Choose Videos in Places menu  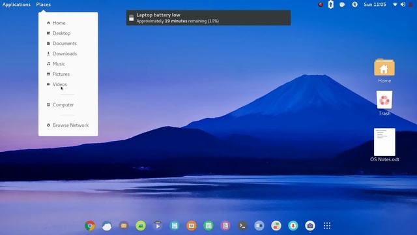68,84
